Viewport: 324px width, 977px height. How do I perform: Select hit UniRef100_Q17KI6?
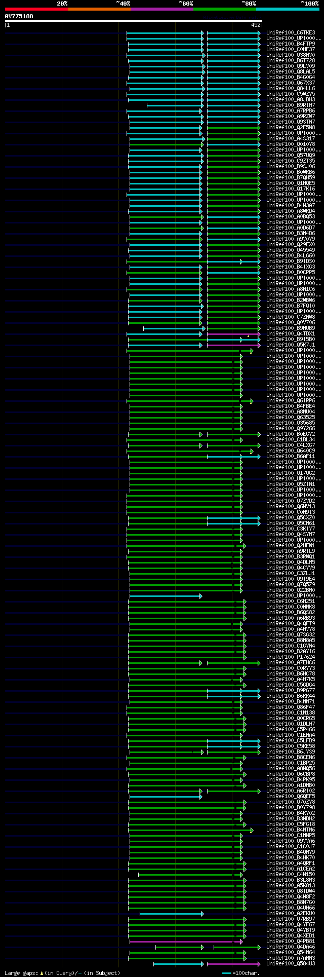click(291, 189)
